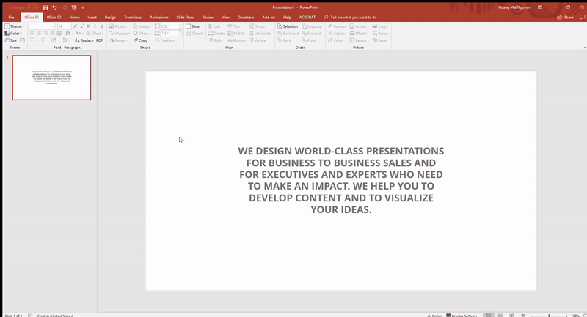
Task: Click Send Backward
Action: click(288, 33)
